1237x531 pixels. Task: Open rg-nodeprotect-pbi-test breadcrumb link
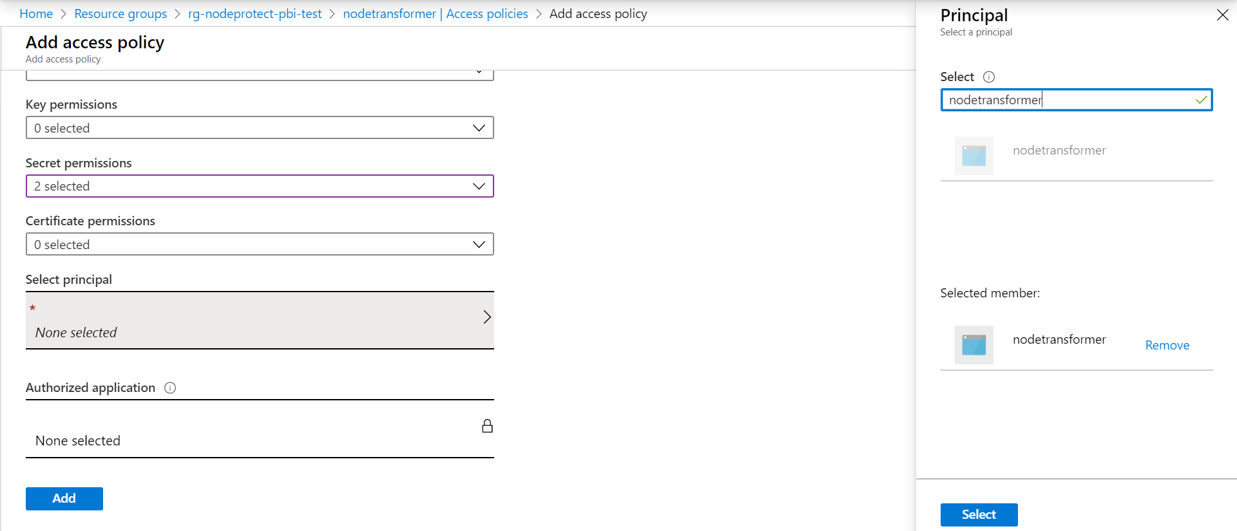(x=254, y=14)
